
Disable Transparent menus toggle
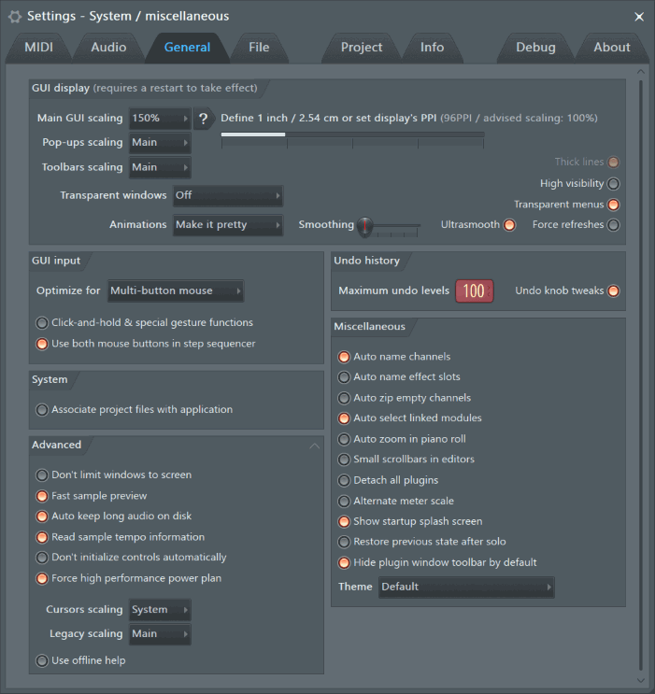(613, 205)
